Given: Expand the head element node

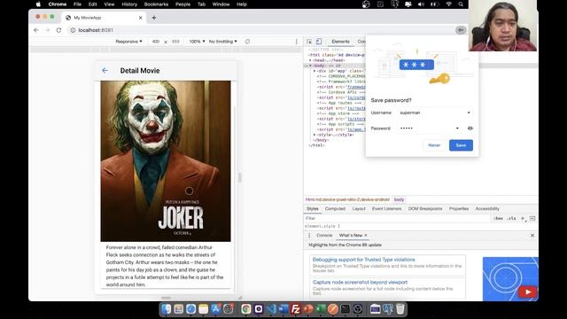Looking at the screenshot, I should click(x=310, y=60).
